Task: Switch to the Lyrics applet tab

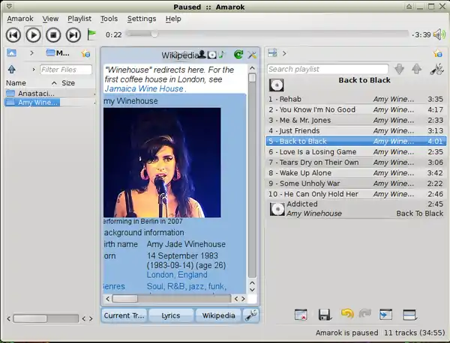Action: (x=170, y=315)
